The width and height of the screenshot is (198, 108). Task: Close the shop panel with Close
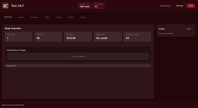[x=191, y=6]
